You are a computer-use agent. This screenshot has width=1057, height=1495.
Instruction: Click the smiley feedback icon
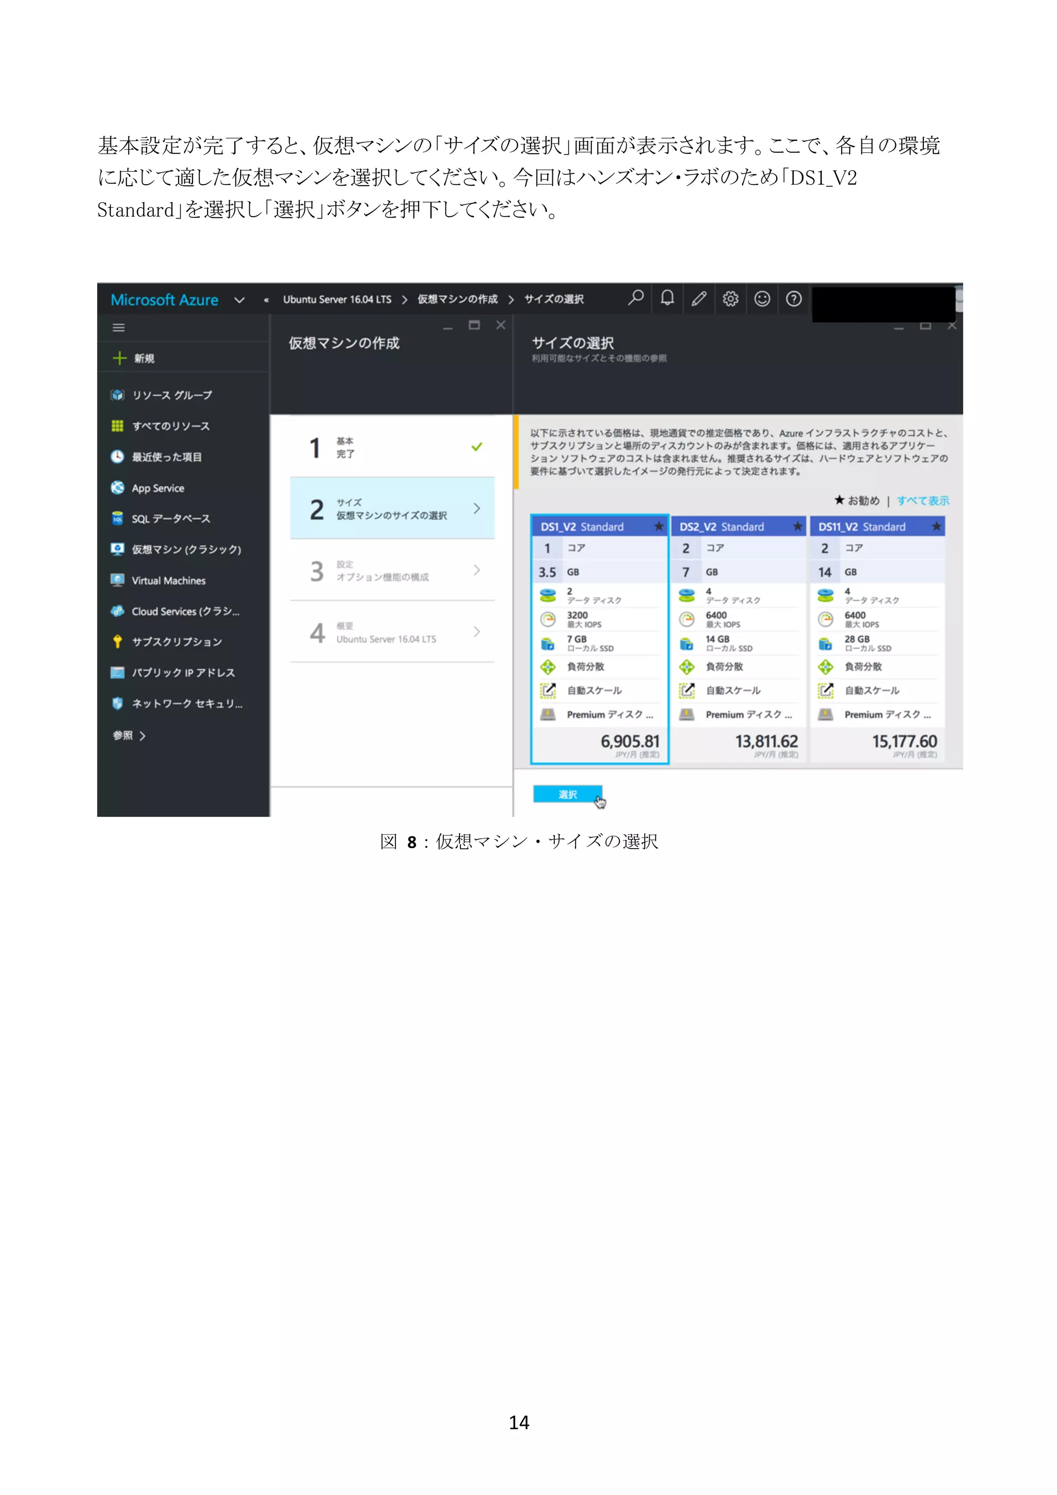(x=762, y=299)
